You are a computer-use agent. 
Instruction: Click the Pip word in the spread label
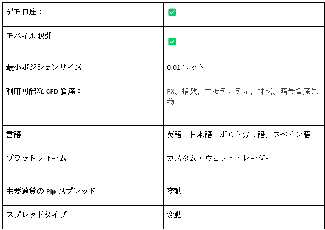pyautogui.click(x=51, y=191)
